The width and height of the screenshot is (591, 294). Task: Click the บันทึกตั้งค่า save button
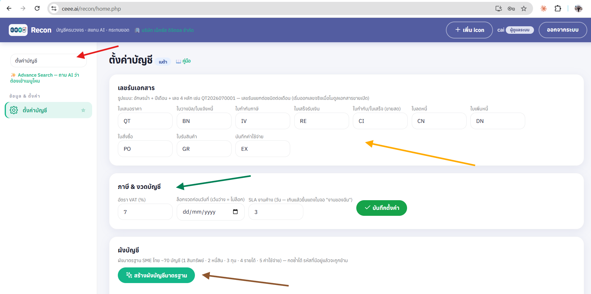point(382,208)
